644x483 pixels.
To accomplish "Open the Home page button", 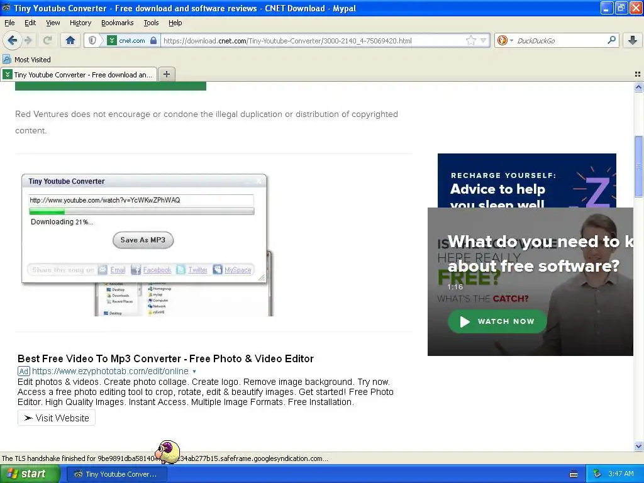I will [70, 40].
